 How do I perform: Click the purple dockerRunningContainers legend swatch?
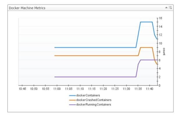[72, 105]
